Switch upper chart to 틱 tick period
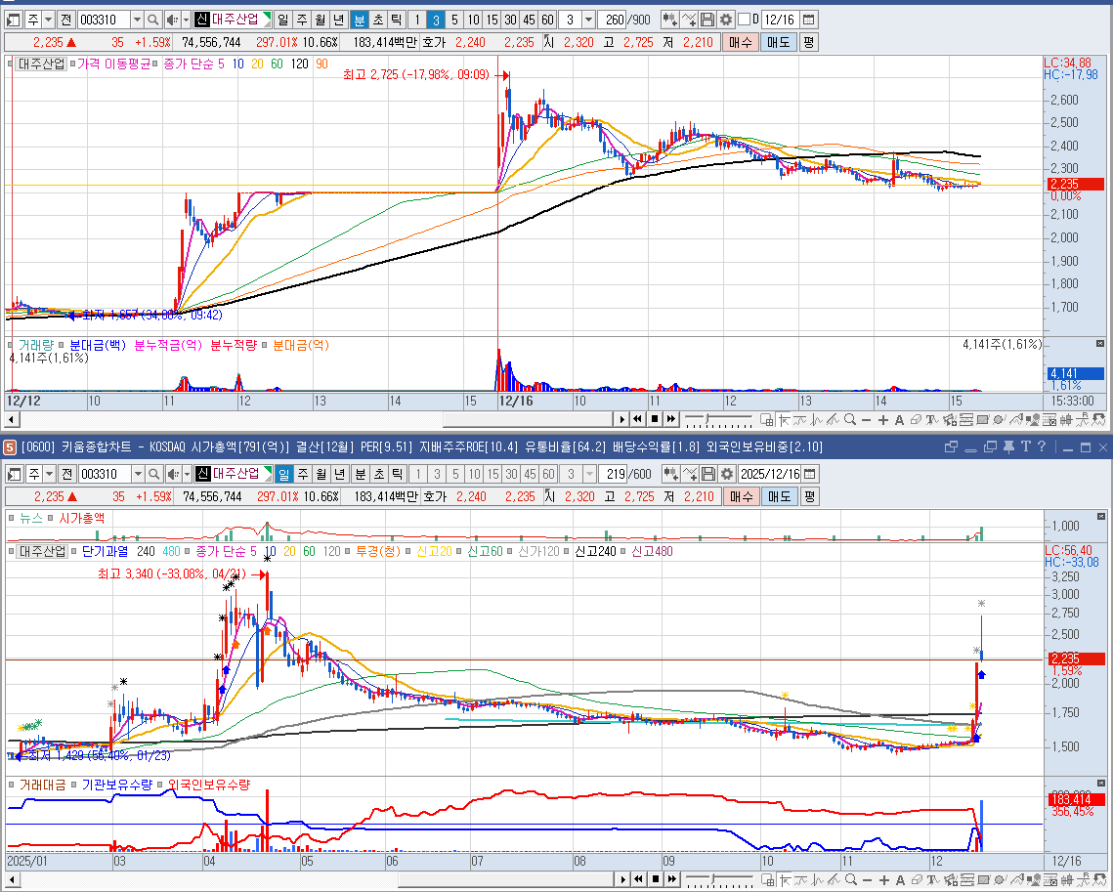 pyautogui.click(x=397, y=20)
